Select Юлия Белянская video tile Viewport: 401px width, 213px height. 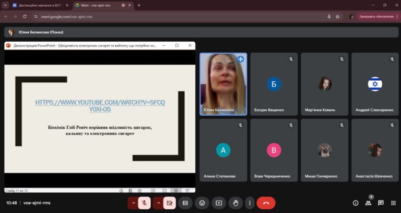click(223, 84)
